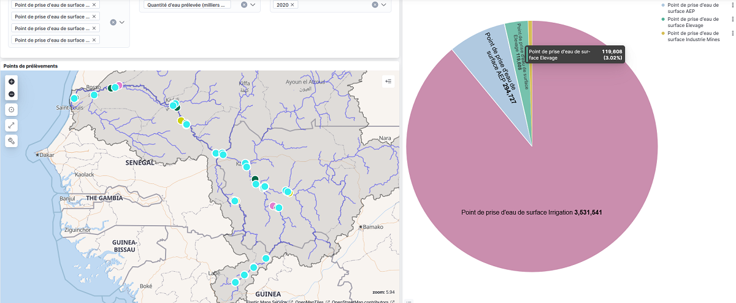Open the Quantité d'eau prélevée dropdown
736x303 pixels.
pos(253,5)
